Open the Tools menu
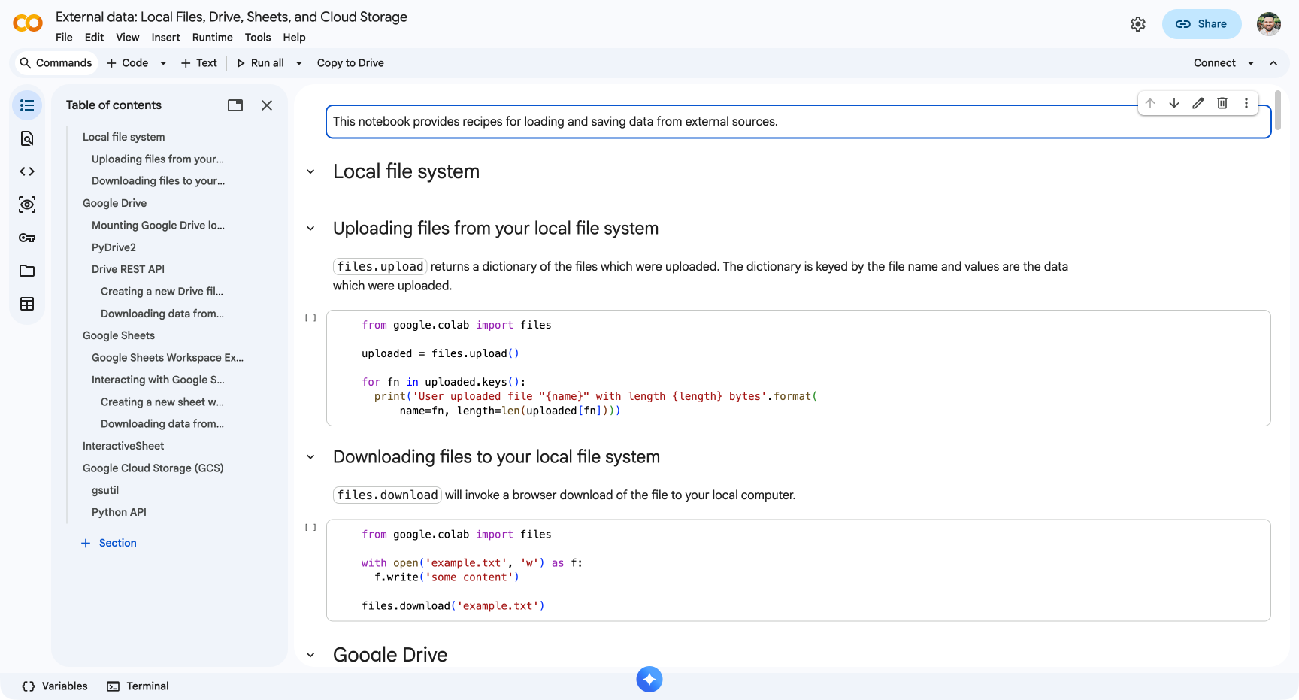The image size is (1299, 700). pos(257,38)
